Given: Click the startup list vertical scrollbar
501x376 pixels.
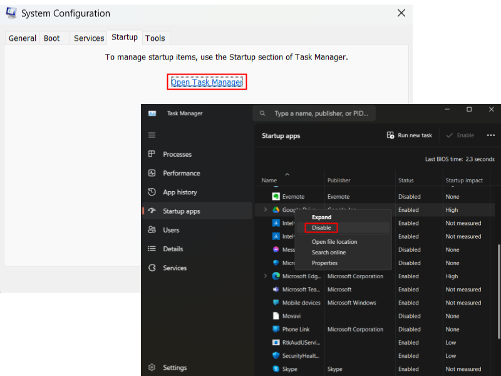Looking at the screenshot, I should [498, 291].
